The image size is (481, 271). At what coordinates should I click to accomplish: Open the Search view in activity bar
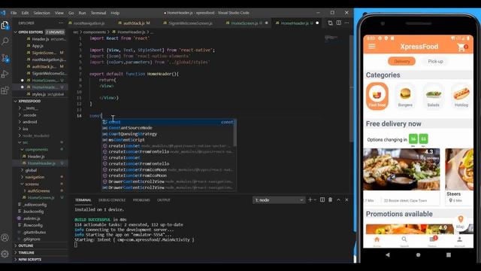5,41
